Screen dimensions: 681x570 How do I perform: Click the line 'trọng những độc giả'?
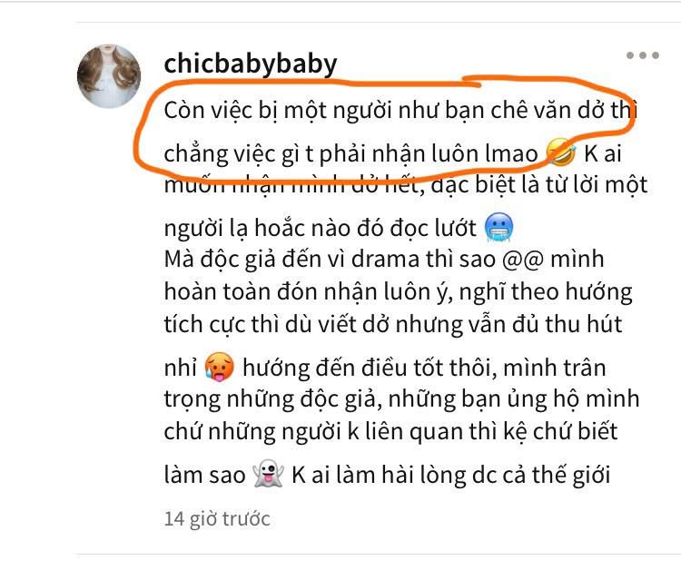[401, 399]
